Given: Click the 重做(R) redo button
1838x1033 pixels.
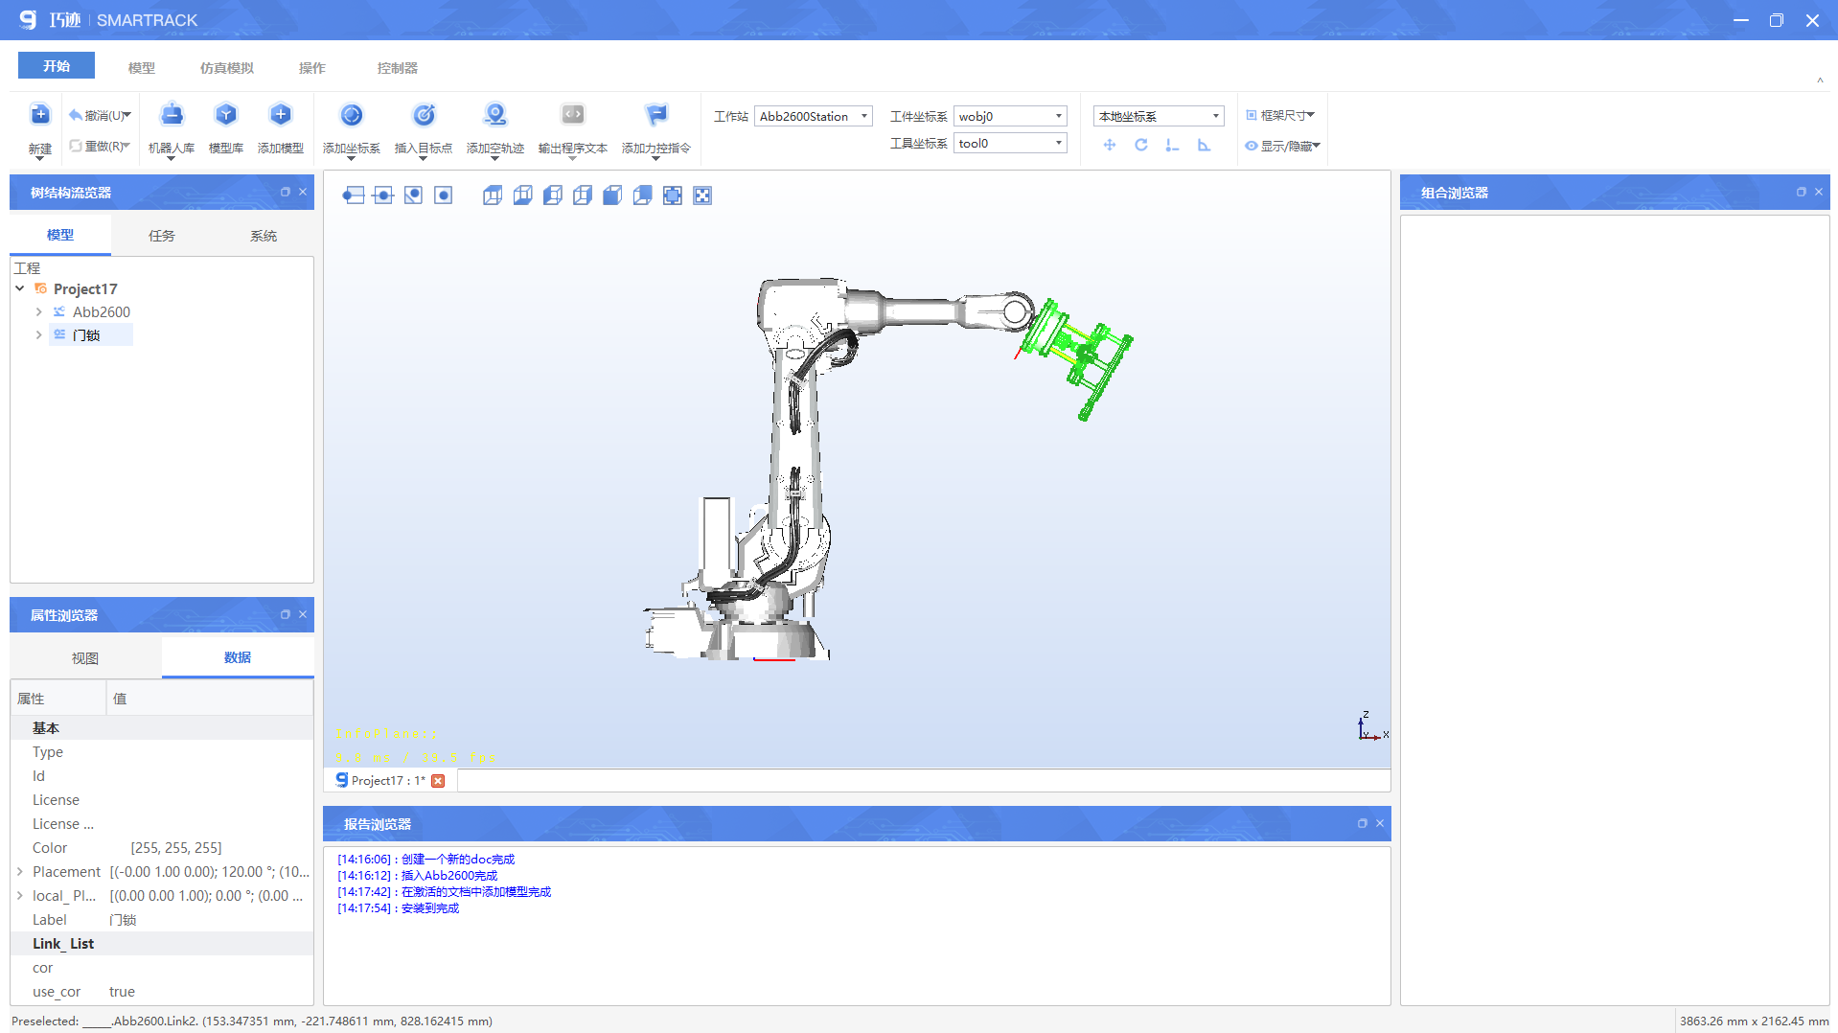Looking at the screenshot, I should coord(95,146).
